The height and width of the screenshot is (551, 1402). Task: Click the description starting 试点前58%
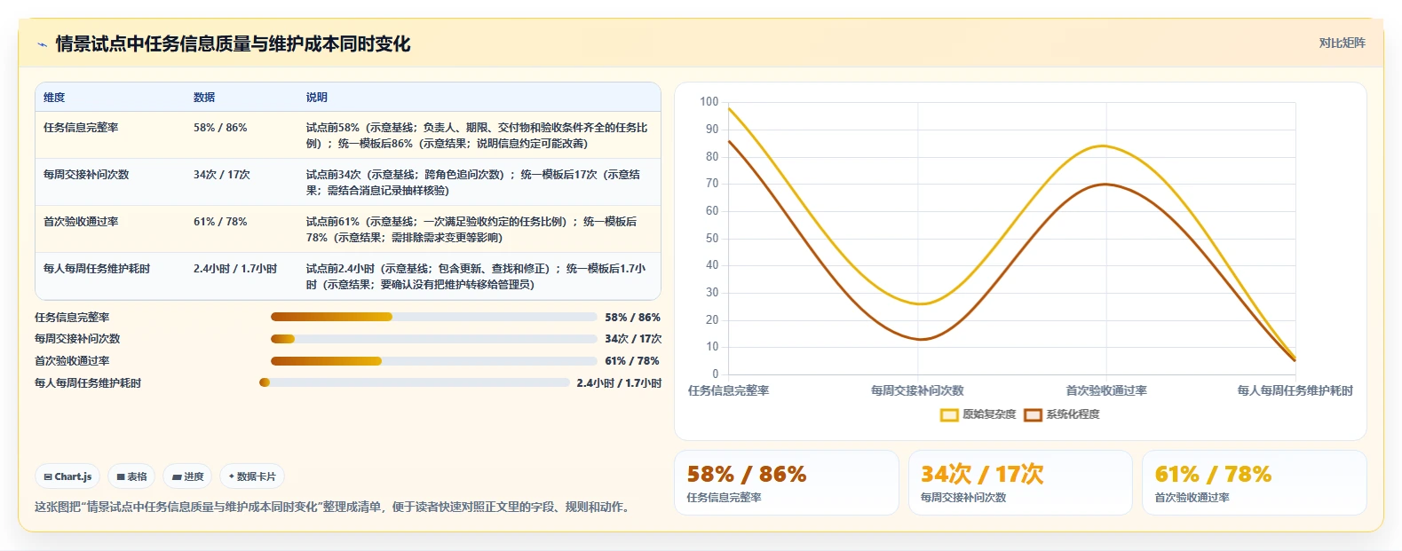point(477,136)
